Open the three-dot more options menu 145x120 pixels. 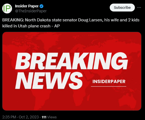coord(139,7)
